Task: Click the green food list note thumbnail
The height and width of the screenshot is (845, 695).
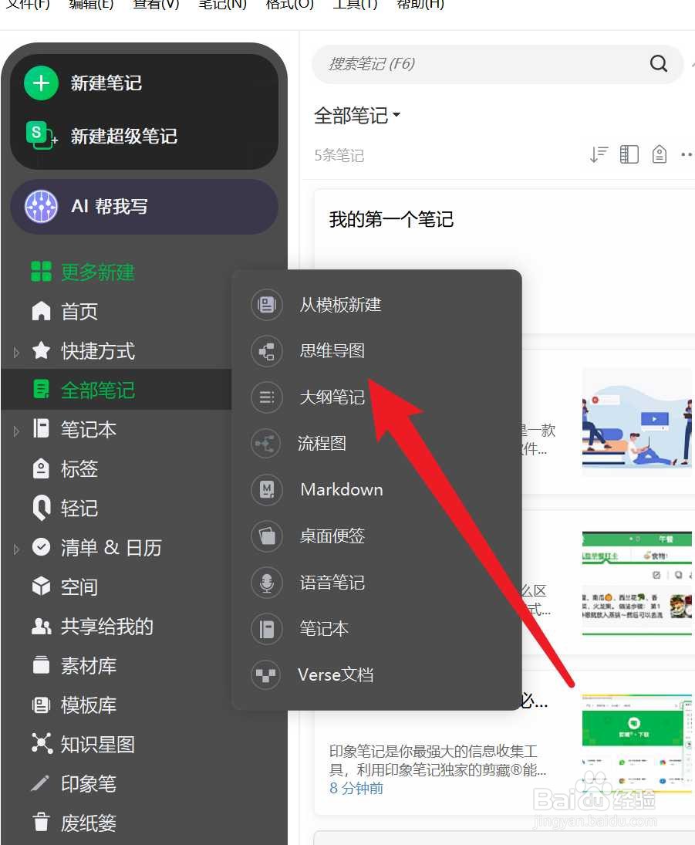Action: 637,583
